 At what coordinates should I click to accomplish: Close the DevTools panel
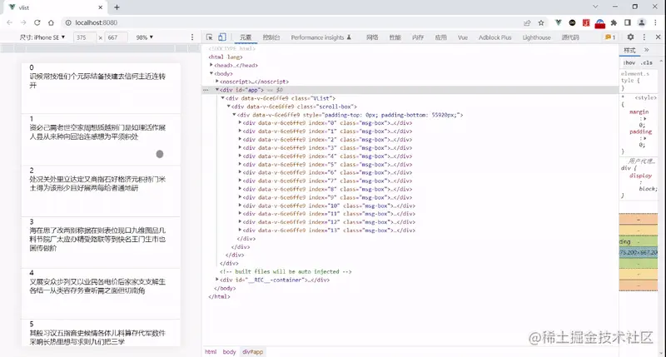(x=658, y=37)
